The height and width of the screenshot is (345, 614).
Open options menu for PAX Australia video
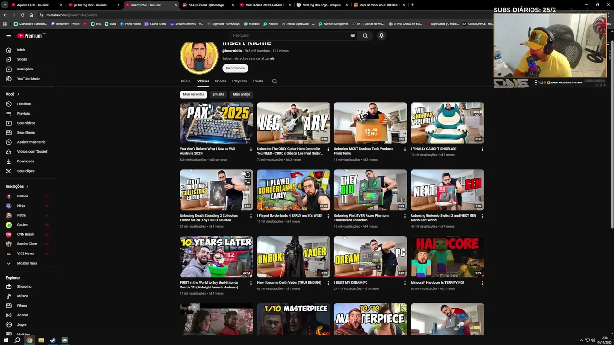coord(251,149)
